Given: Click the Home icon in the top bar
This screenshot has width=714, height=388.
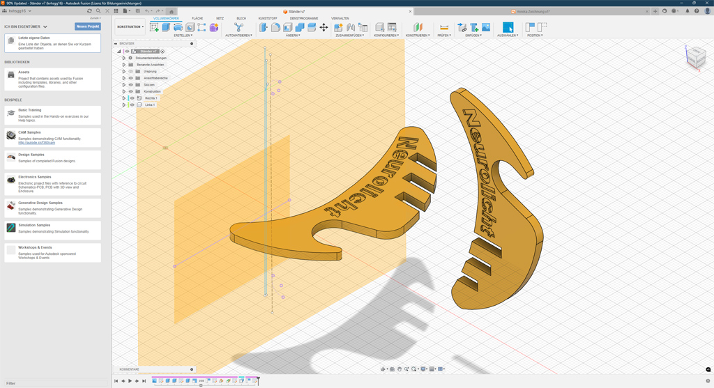Looking at the screenshot, I should pyautogui.click(x=172, y=11).
